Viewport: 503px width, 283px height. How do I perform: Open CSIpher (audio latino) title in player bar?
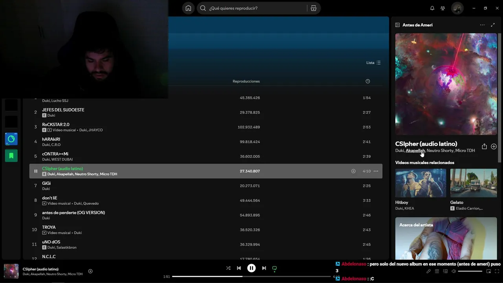click(x=40, y=269)
